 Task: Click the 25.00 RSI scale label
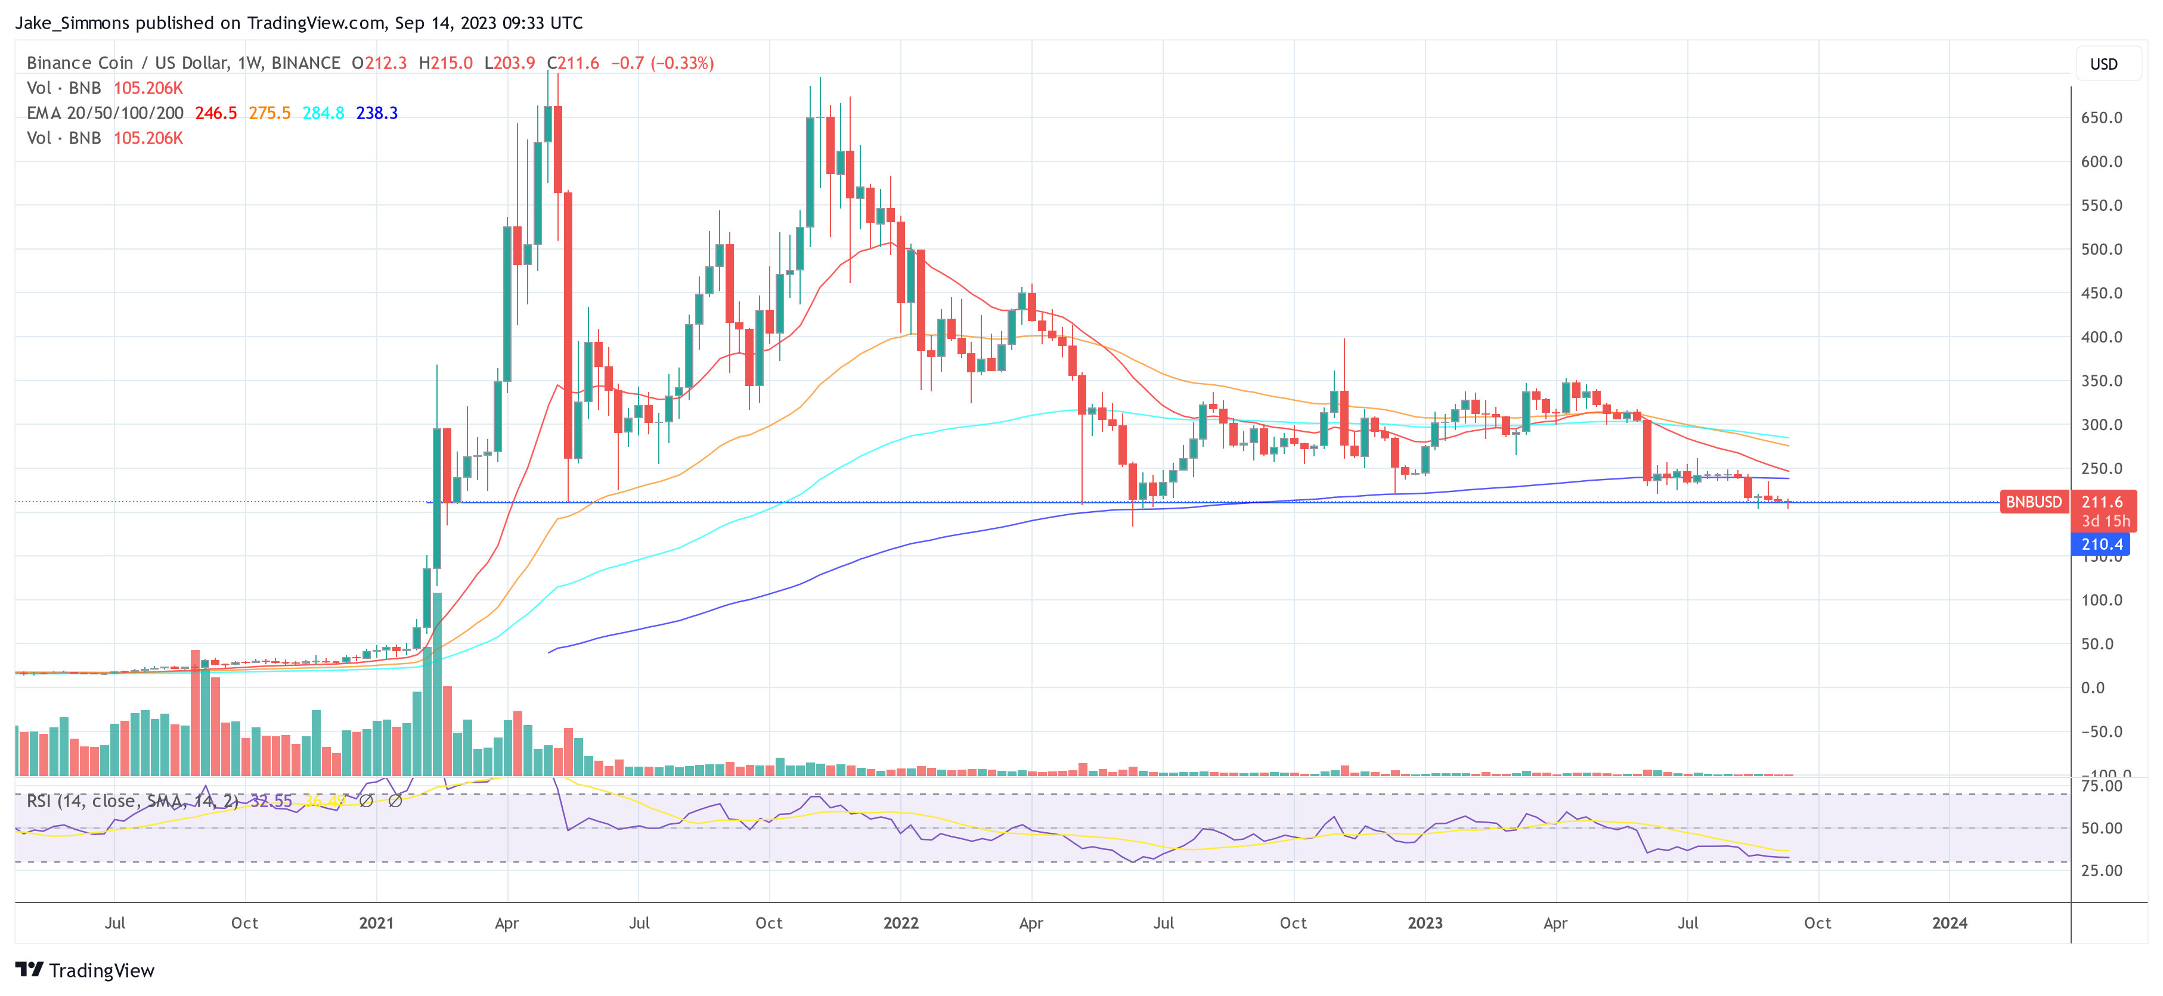coord(2101,870)
